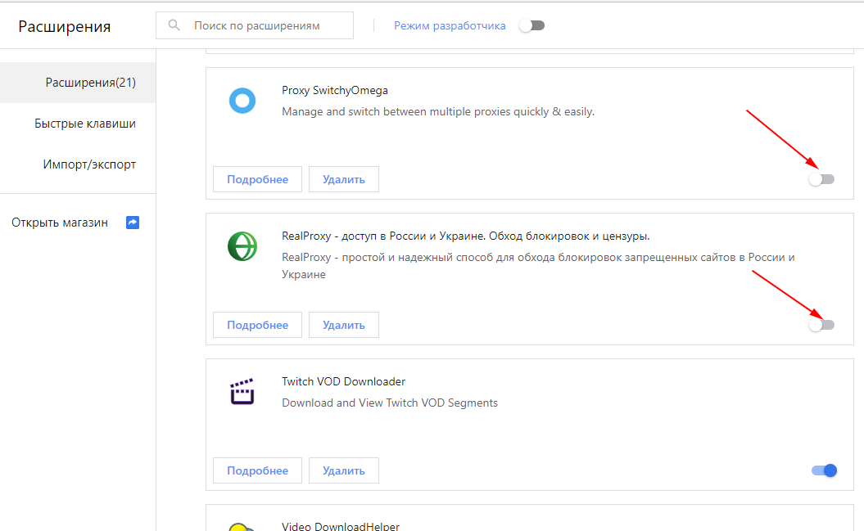Click the blue arrow icon beside Открыть магазин
Screen dimensions: 864x531
click(x=133, y=223)
